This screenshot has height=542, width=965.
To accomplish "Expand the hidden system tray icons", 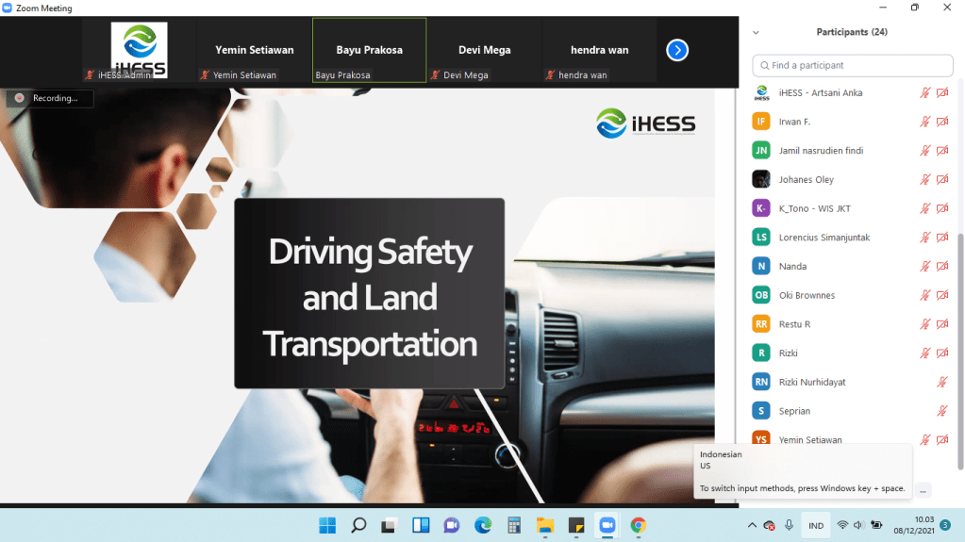I will (x=752, y=525).
